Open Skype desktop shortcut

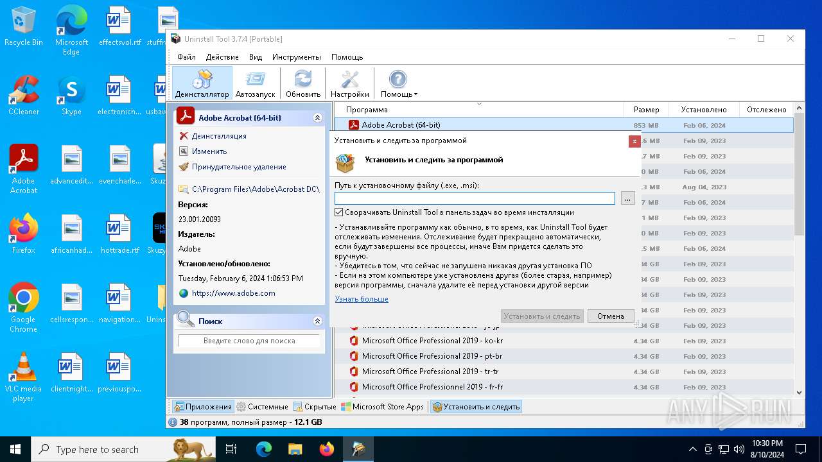[71, 95]
